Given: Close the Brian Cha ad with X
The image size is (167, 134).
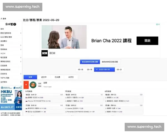Looking at the screenshot, I should [x=159, y=24].
